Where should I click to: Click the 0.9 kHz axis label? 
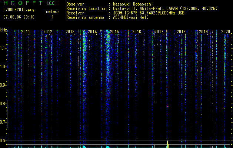(x=3, y=85)
